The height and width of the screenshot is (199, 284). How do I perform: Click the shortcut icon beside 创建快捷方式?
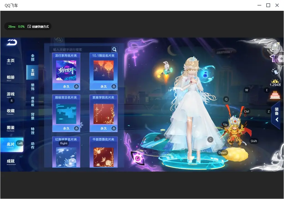[29, 27]
